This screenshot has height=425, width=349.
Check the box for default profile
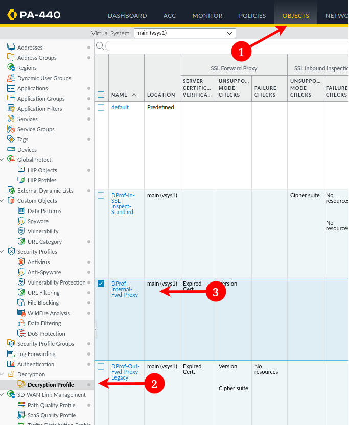[101, 107]
